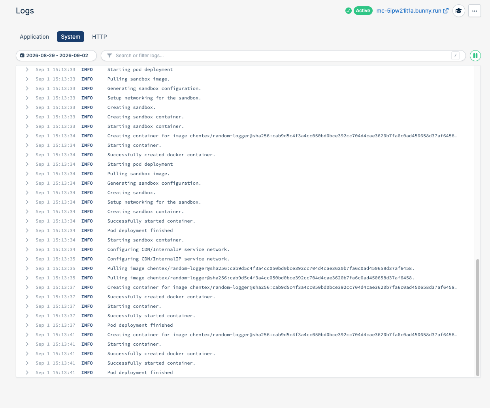This screenshot has width=490, height=408.
Task: Click the external link icon beside hostname
Action: [446, 11]
